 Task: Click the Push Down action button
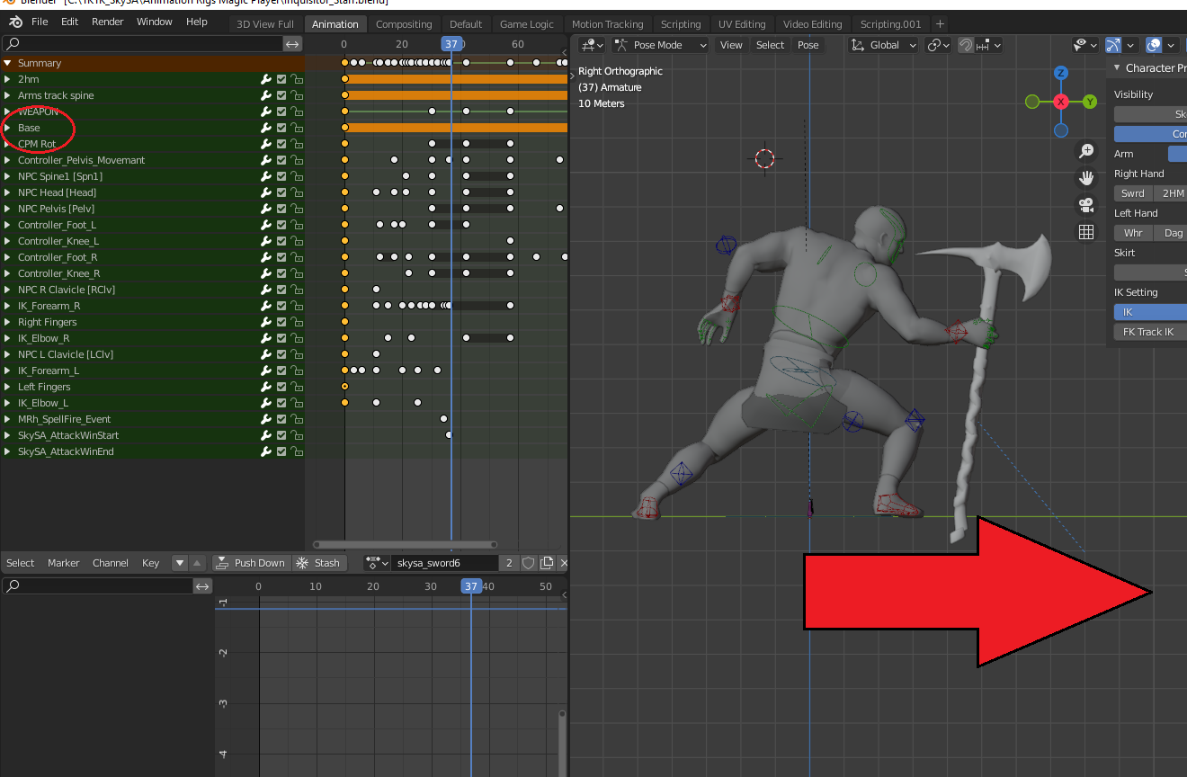[x=250, y=563]
